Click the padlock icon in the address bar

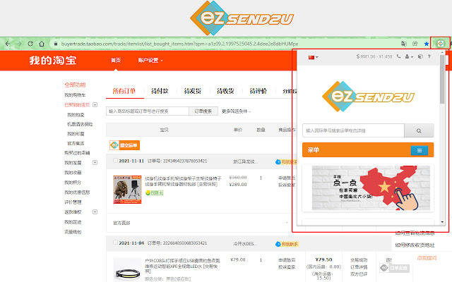click(56, 44)
